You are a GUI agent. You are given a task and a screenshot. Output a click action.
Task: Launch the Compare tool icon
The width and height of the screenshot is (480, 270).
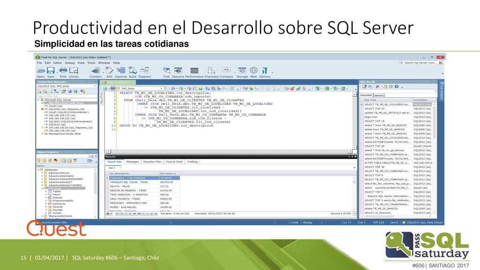point(226,72)
